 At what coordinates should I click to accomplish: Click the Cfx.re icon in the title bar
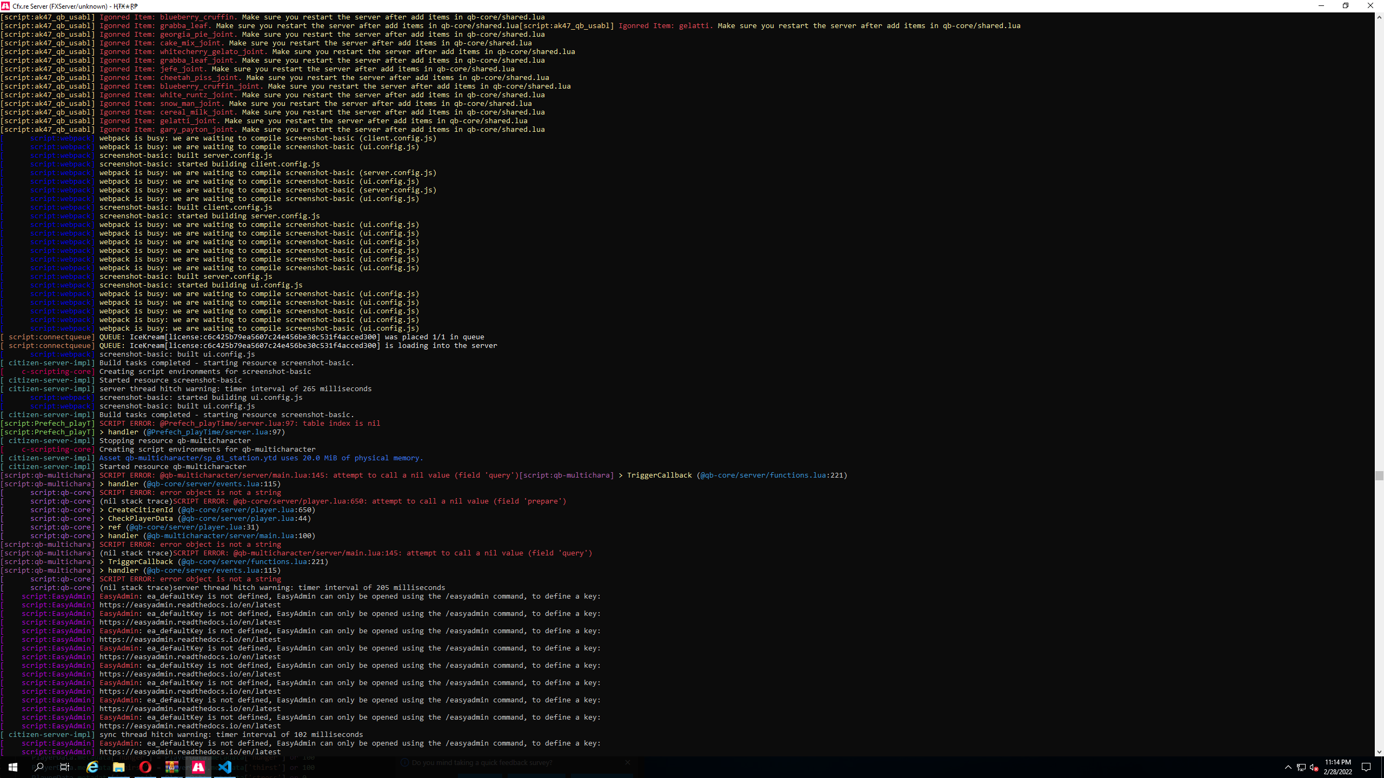coord(5,6)
